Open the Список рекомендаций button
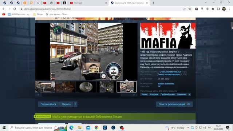 coord(174,104)
